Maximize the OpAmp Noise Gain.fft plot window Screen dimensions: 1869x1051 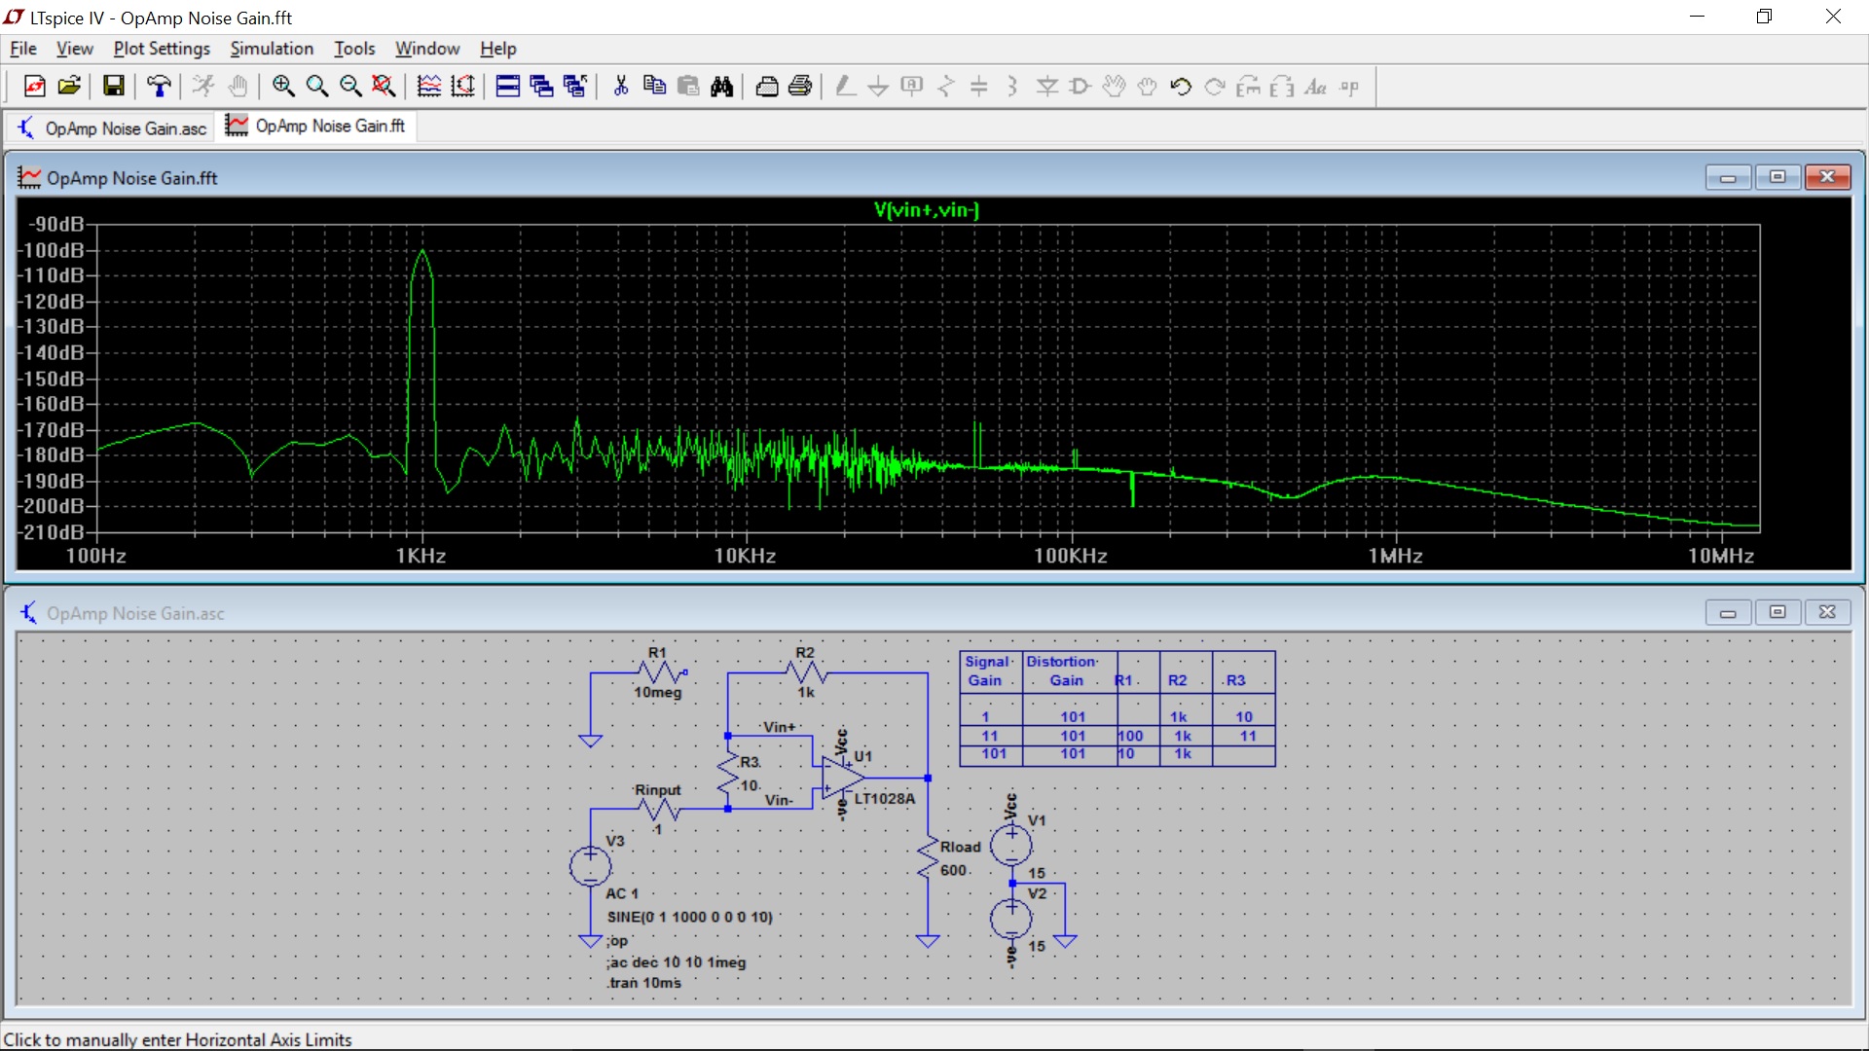[x=1777, y=177]
